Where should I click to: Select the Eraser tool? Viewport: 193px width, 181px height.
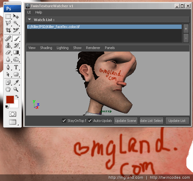click(8, 52)
